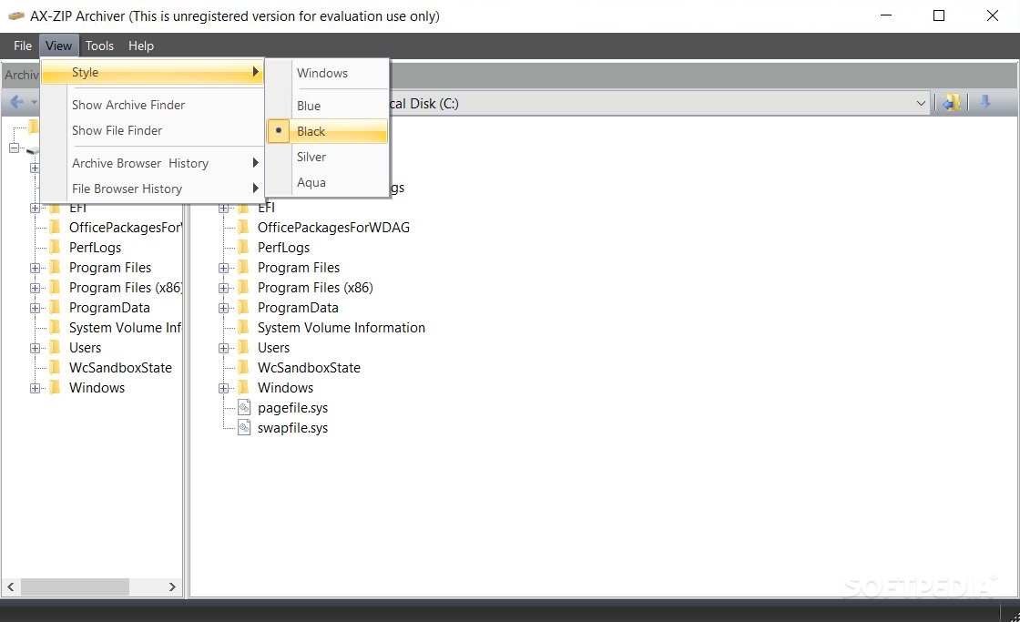This screenshot has height=622, width=1020.
Task: Open the Local Disk (C:) path dropdown
Action: (x=921, y=104)
